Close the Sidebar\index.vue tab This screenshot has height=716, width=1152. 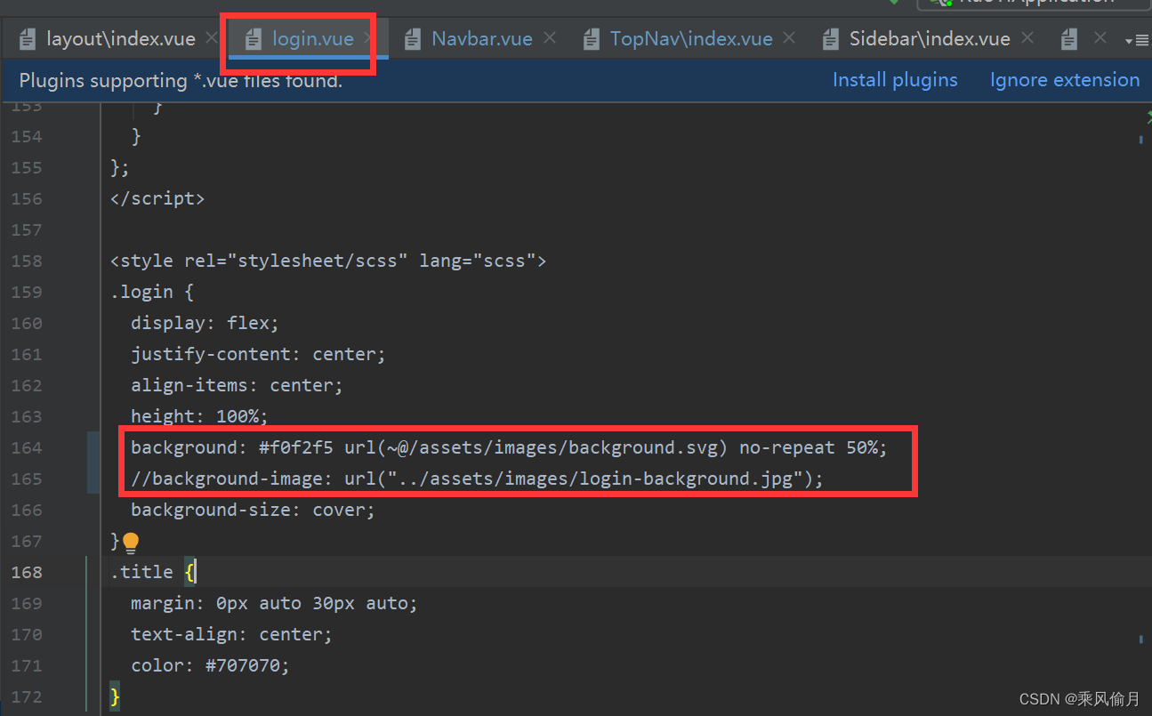click(1027, 38)
